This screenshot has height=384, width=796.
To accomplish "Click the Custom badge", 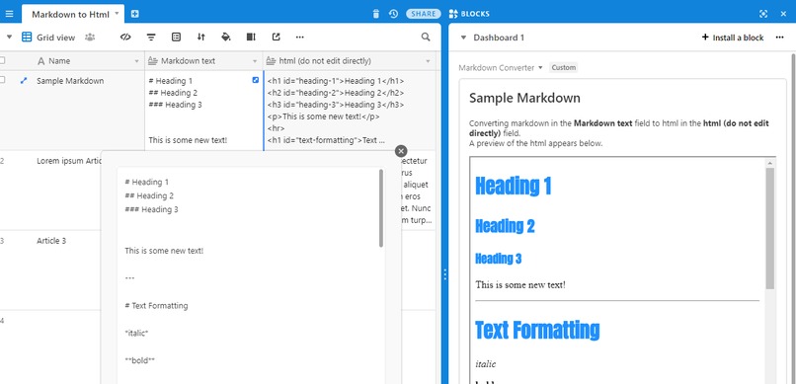I will pyautogui.click(x=564, y=67).
